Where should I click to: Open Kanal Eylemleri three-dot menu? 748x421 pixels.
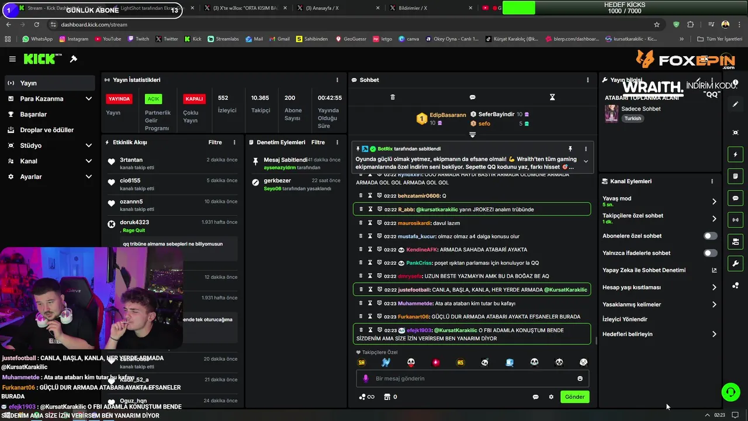pos(712,181)
